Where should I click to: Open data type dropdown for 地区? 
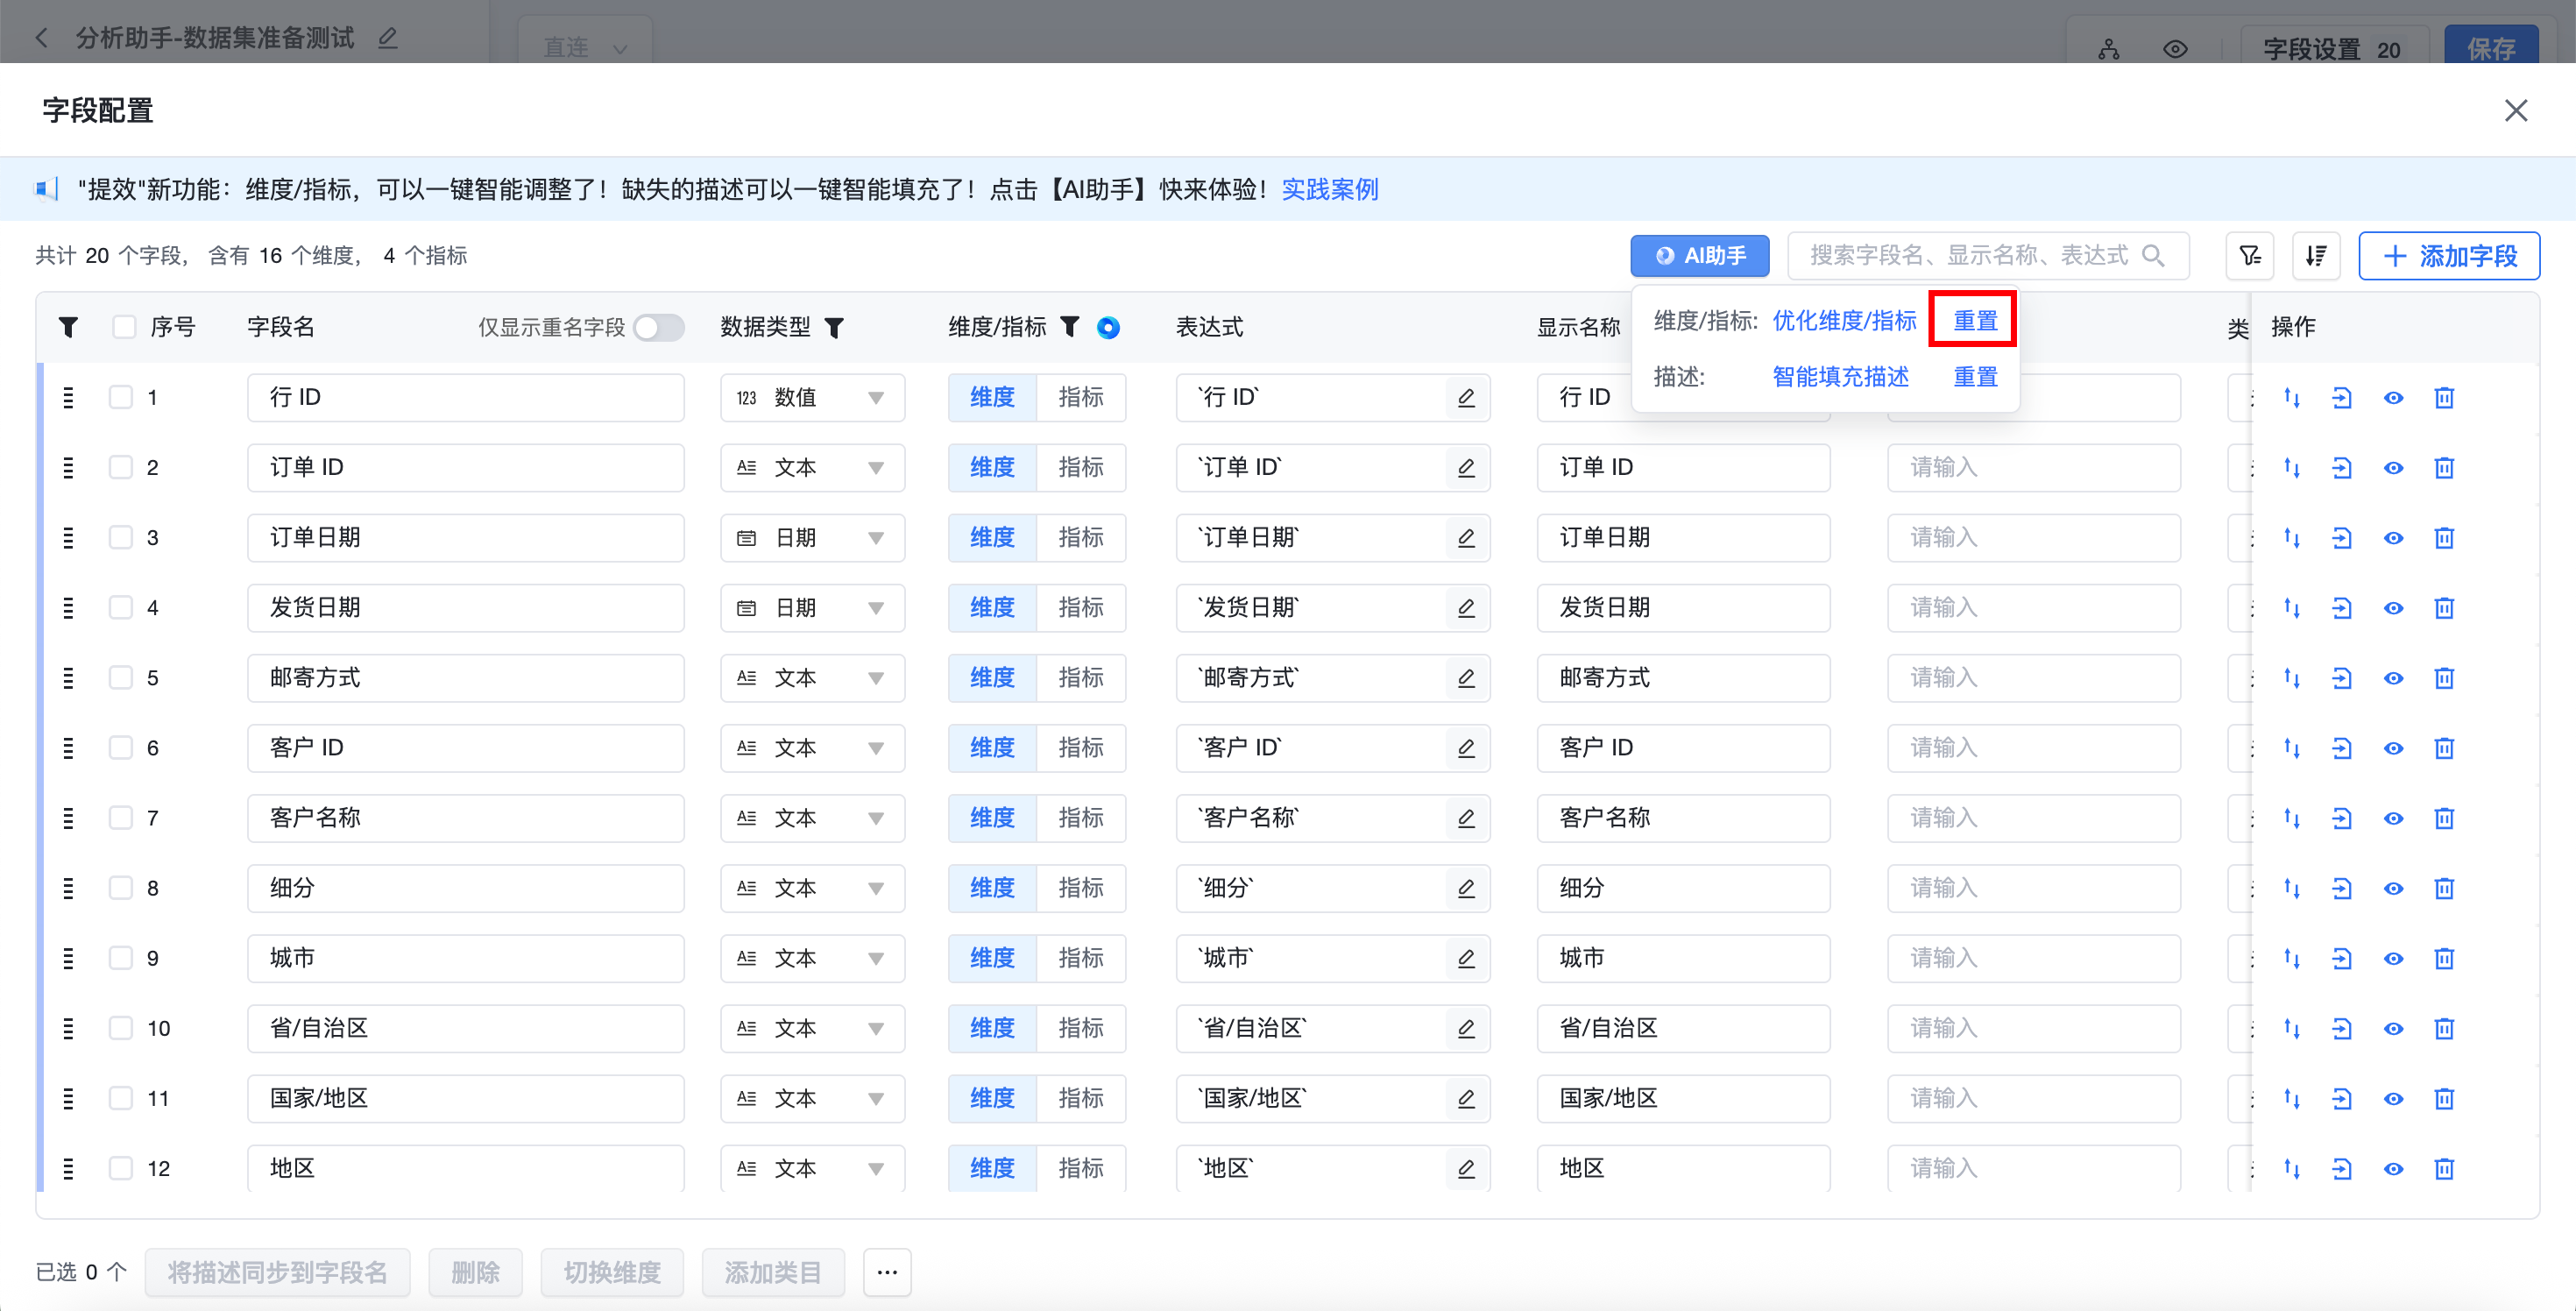[812, 1168]
